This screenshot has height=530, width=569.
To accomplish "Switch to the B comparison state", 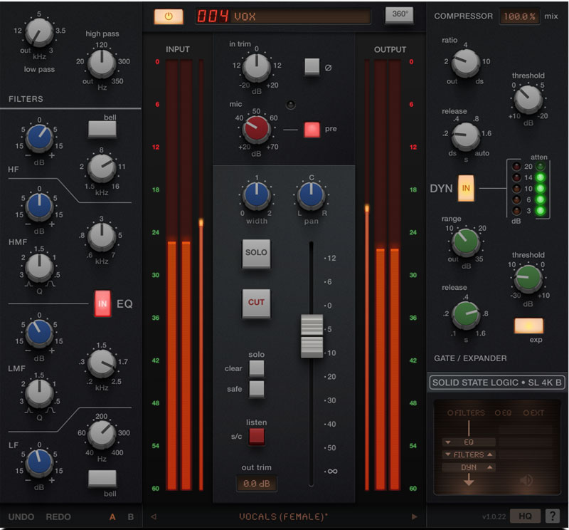I will 130,516.
